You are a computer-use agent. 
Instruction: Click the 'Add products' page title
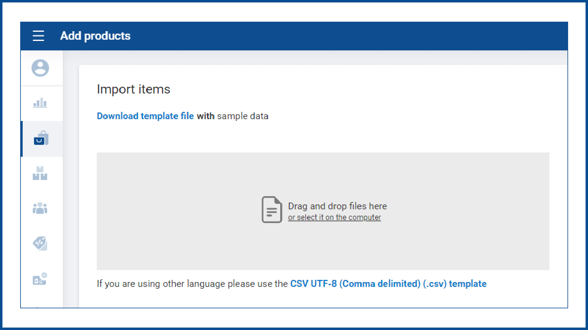(95, 36)
